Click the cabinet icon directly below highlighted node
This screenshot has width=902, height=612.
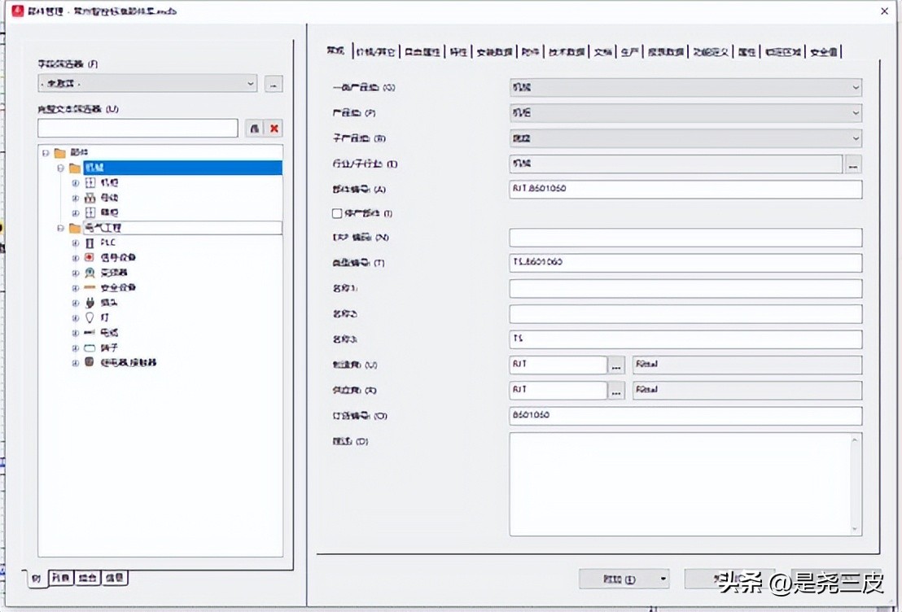[x=90, y=183]
